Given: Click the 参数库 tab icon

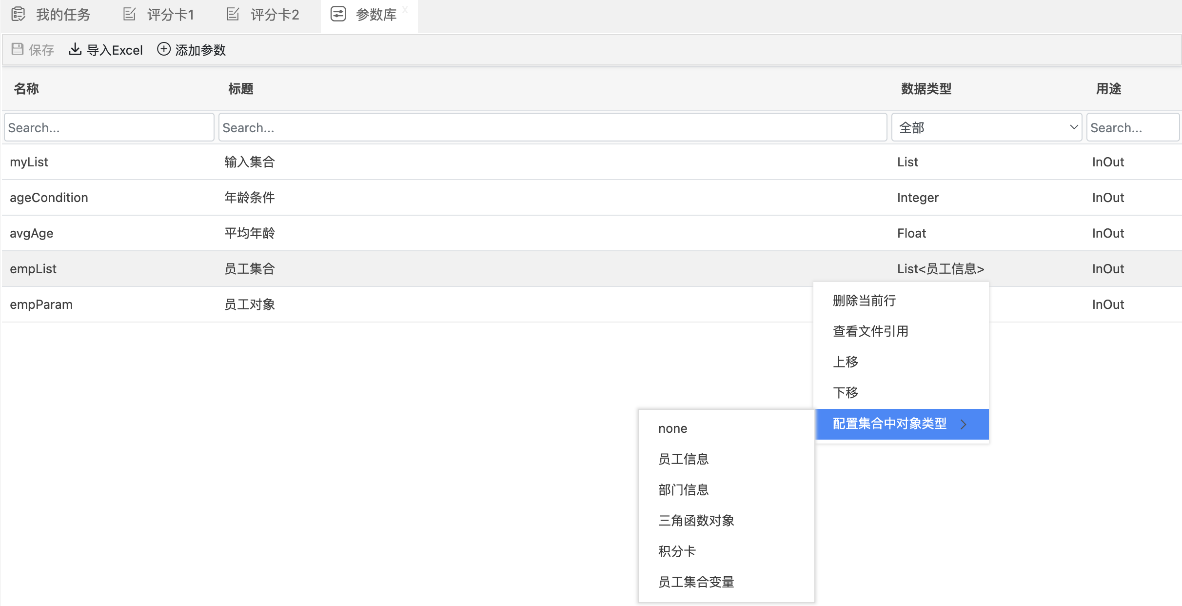Looking at the screenshot, I should (x=338, y=14).
